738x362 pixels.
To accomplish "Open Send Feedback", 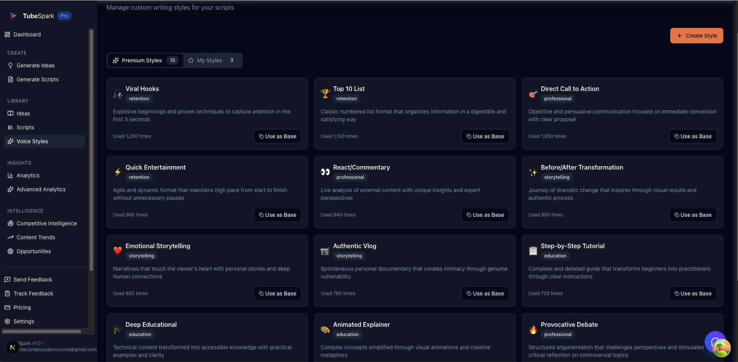I will pyautogui.click(x=33, y=279).
